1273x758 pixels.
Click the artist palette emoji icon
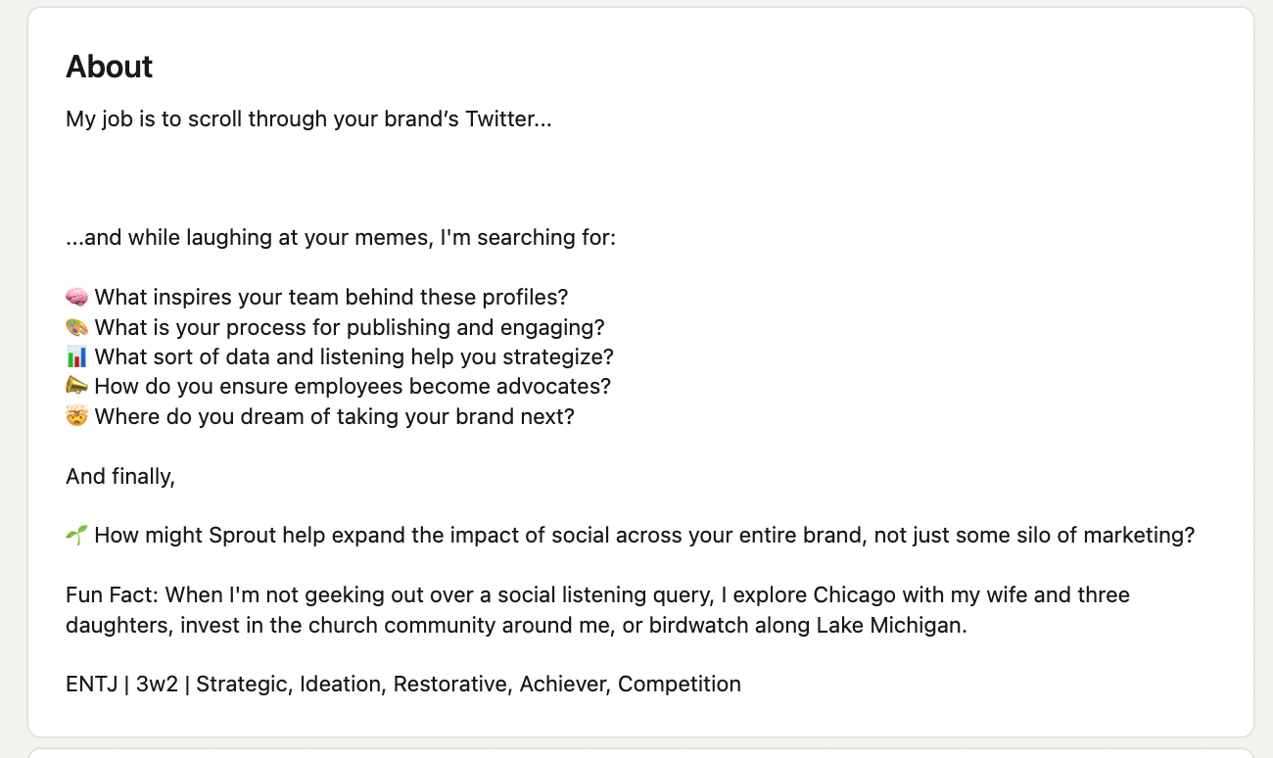76,327
